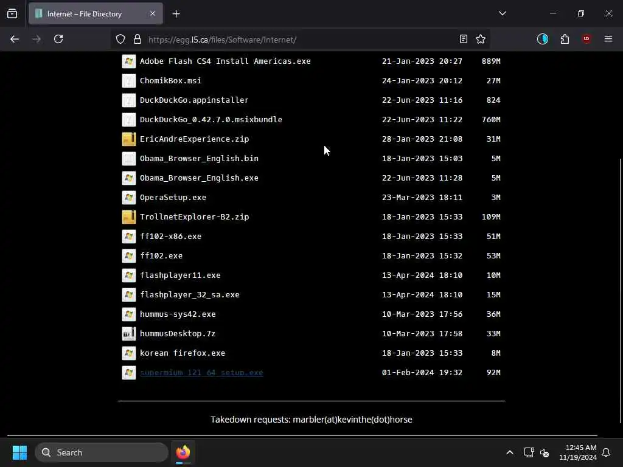Select the Internet – File Directory tab

(96, 14)
